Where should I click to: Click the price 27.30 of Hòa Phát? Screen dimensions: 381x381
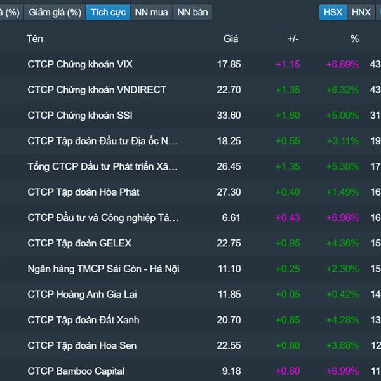(x=229, y=192)
